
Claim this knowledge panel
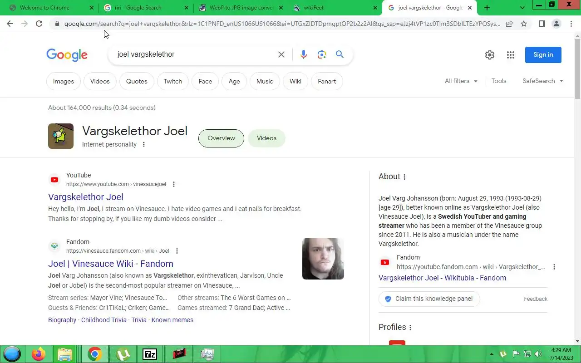point(429,299)
